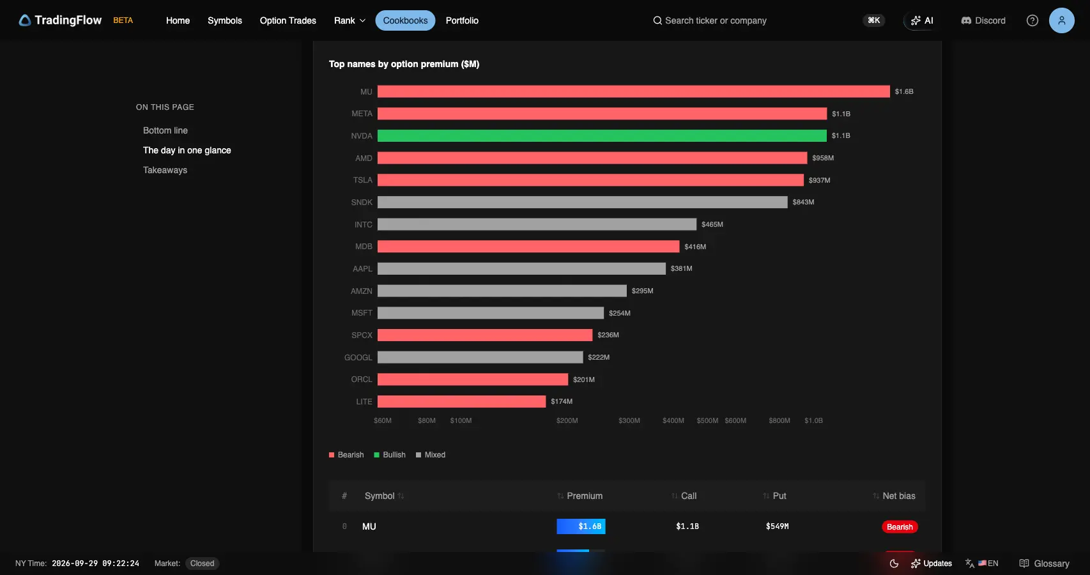Change language via EN selector
This screenshot has width=1090, height=575.
click(982, 563)
